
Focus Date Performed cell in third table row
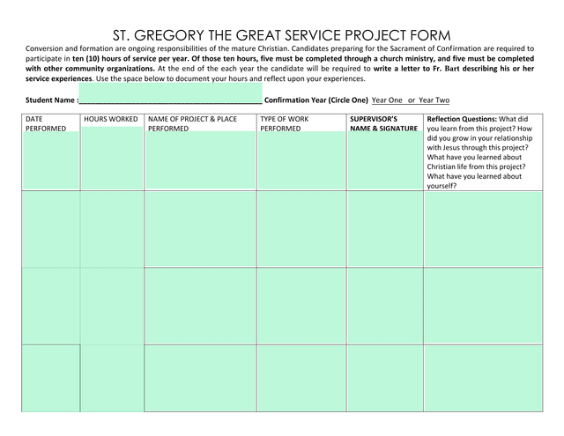tap(50, 306)
